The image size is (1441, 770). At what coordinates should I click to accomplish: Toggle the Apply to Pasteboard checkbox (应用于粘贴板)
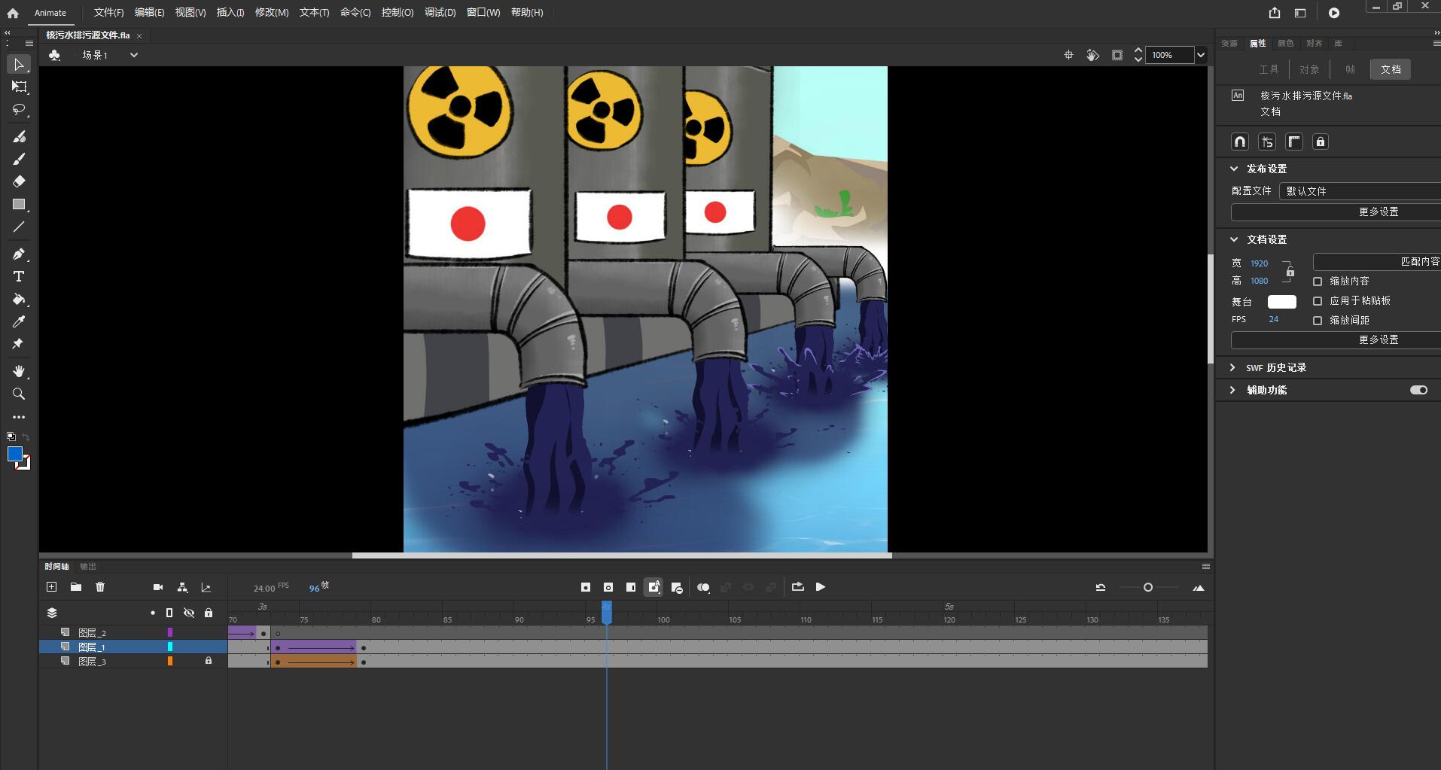coord(1318,301)
